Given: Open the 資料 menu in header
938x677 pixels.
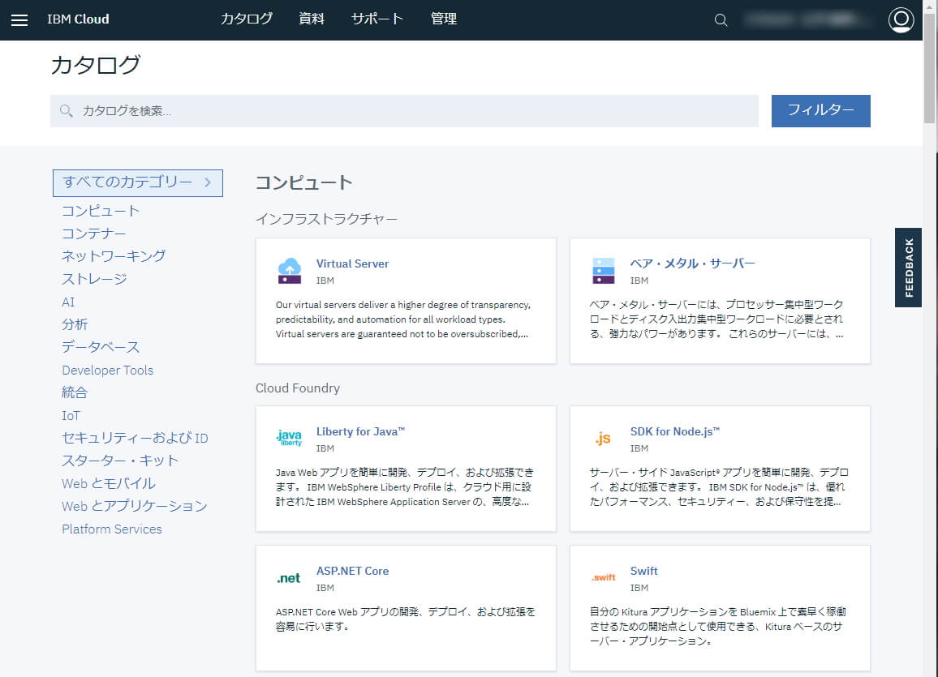Looking at the screenshot, I should coord(312,19).
